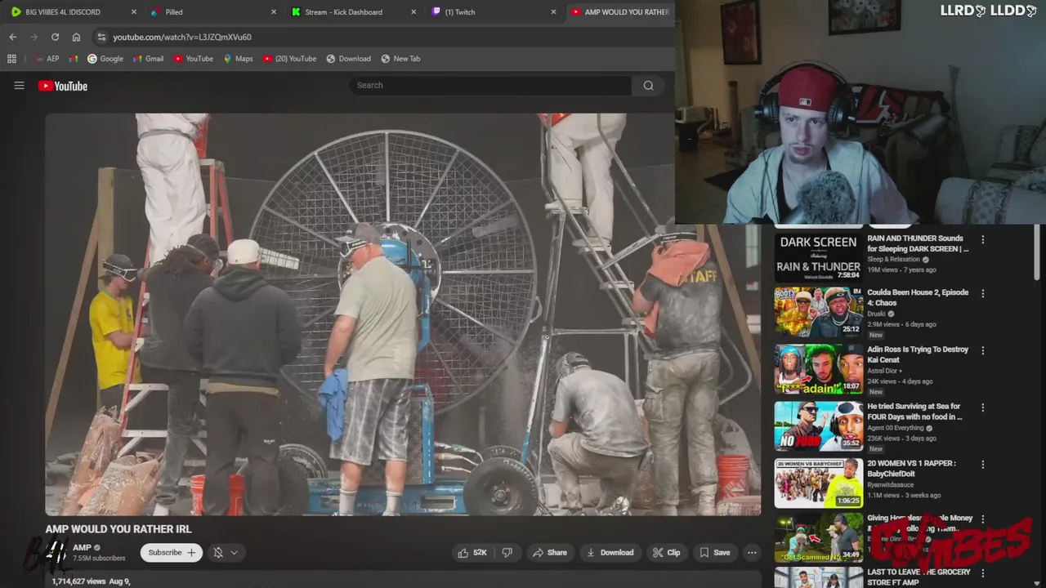This screenshot has height=588, width=1046.
Task: Like the video with thumbs-up 52K
Action: tap(472, 553)
